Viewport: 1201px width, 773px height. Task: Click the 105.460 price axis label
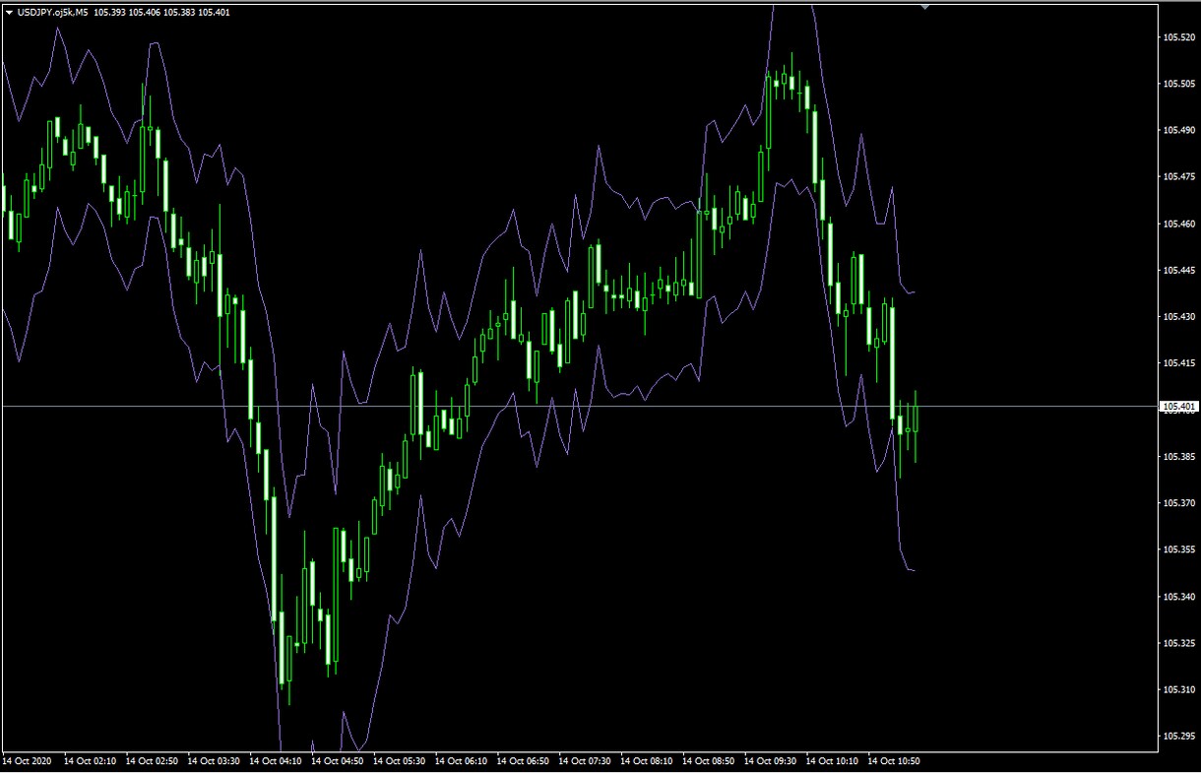(1178, 224)
